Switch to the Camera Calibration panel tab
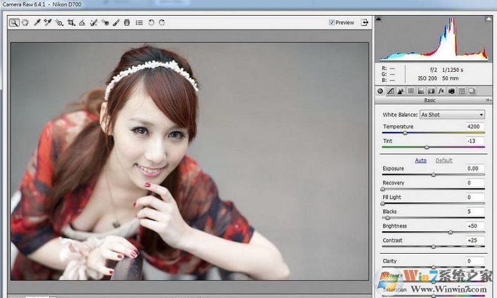This screenshot has width=497, height=298. [x=451, y=91]
